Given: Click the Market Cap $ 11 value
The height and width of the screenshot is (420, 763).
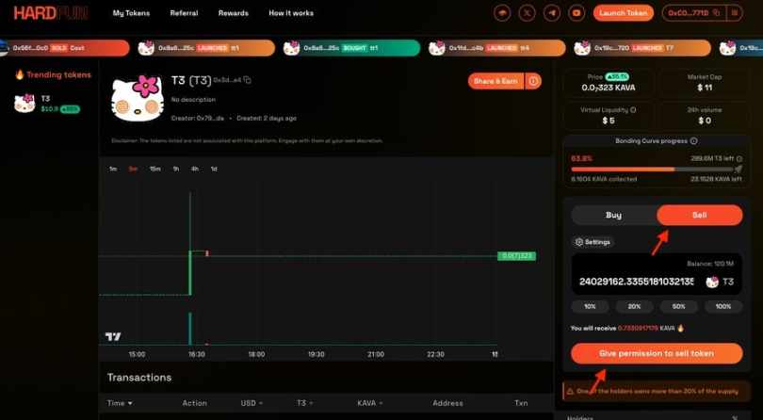Looking at the screenshot, I should click(705, 88).
